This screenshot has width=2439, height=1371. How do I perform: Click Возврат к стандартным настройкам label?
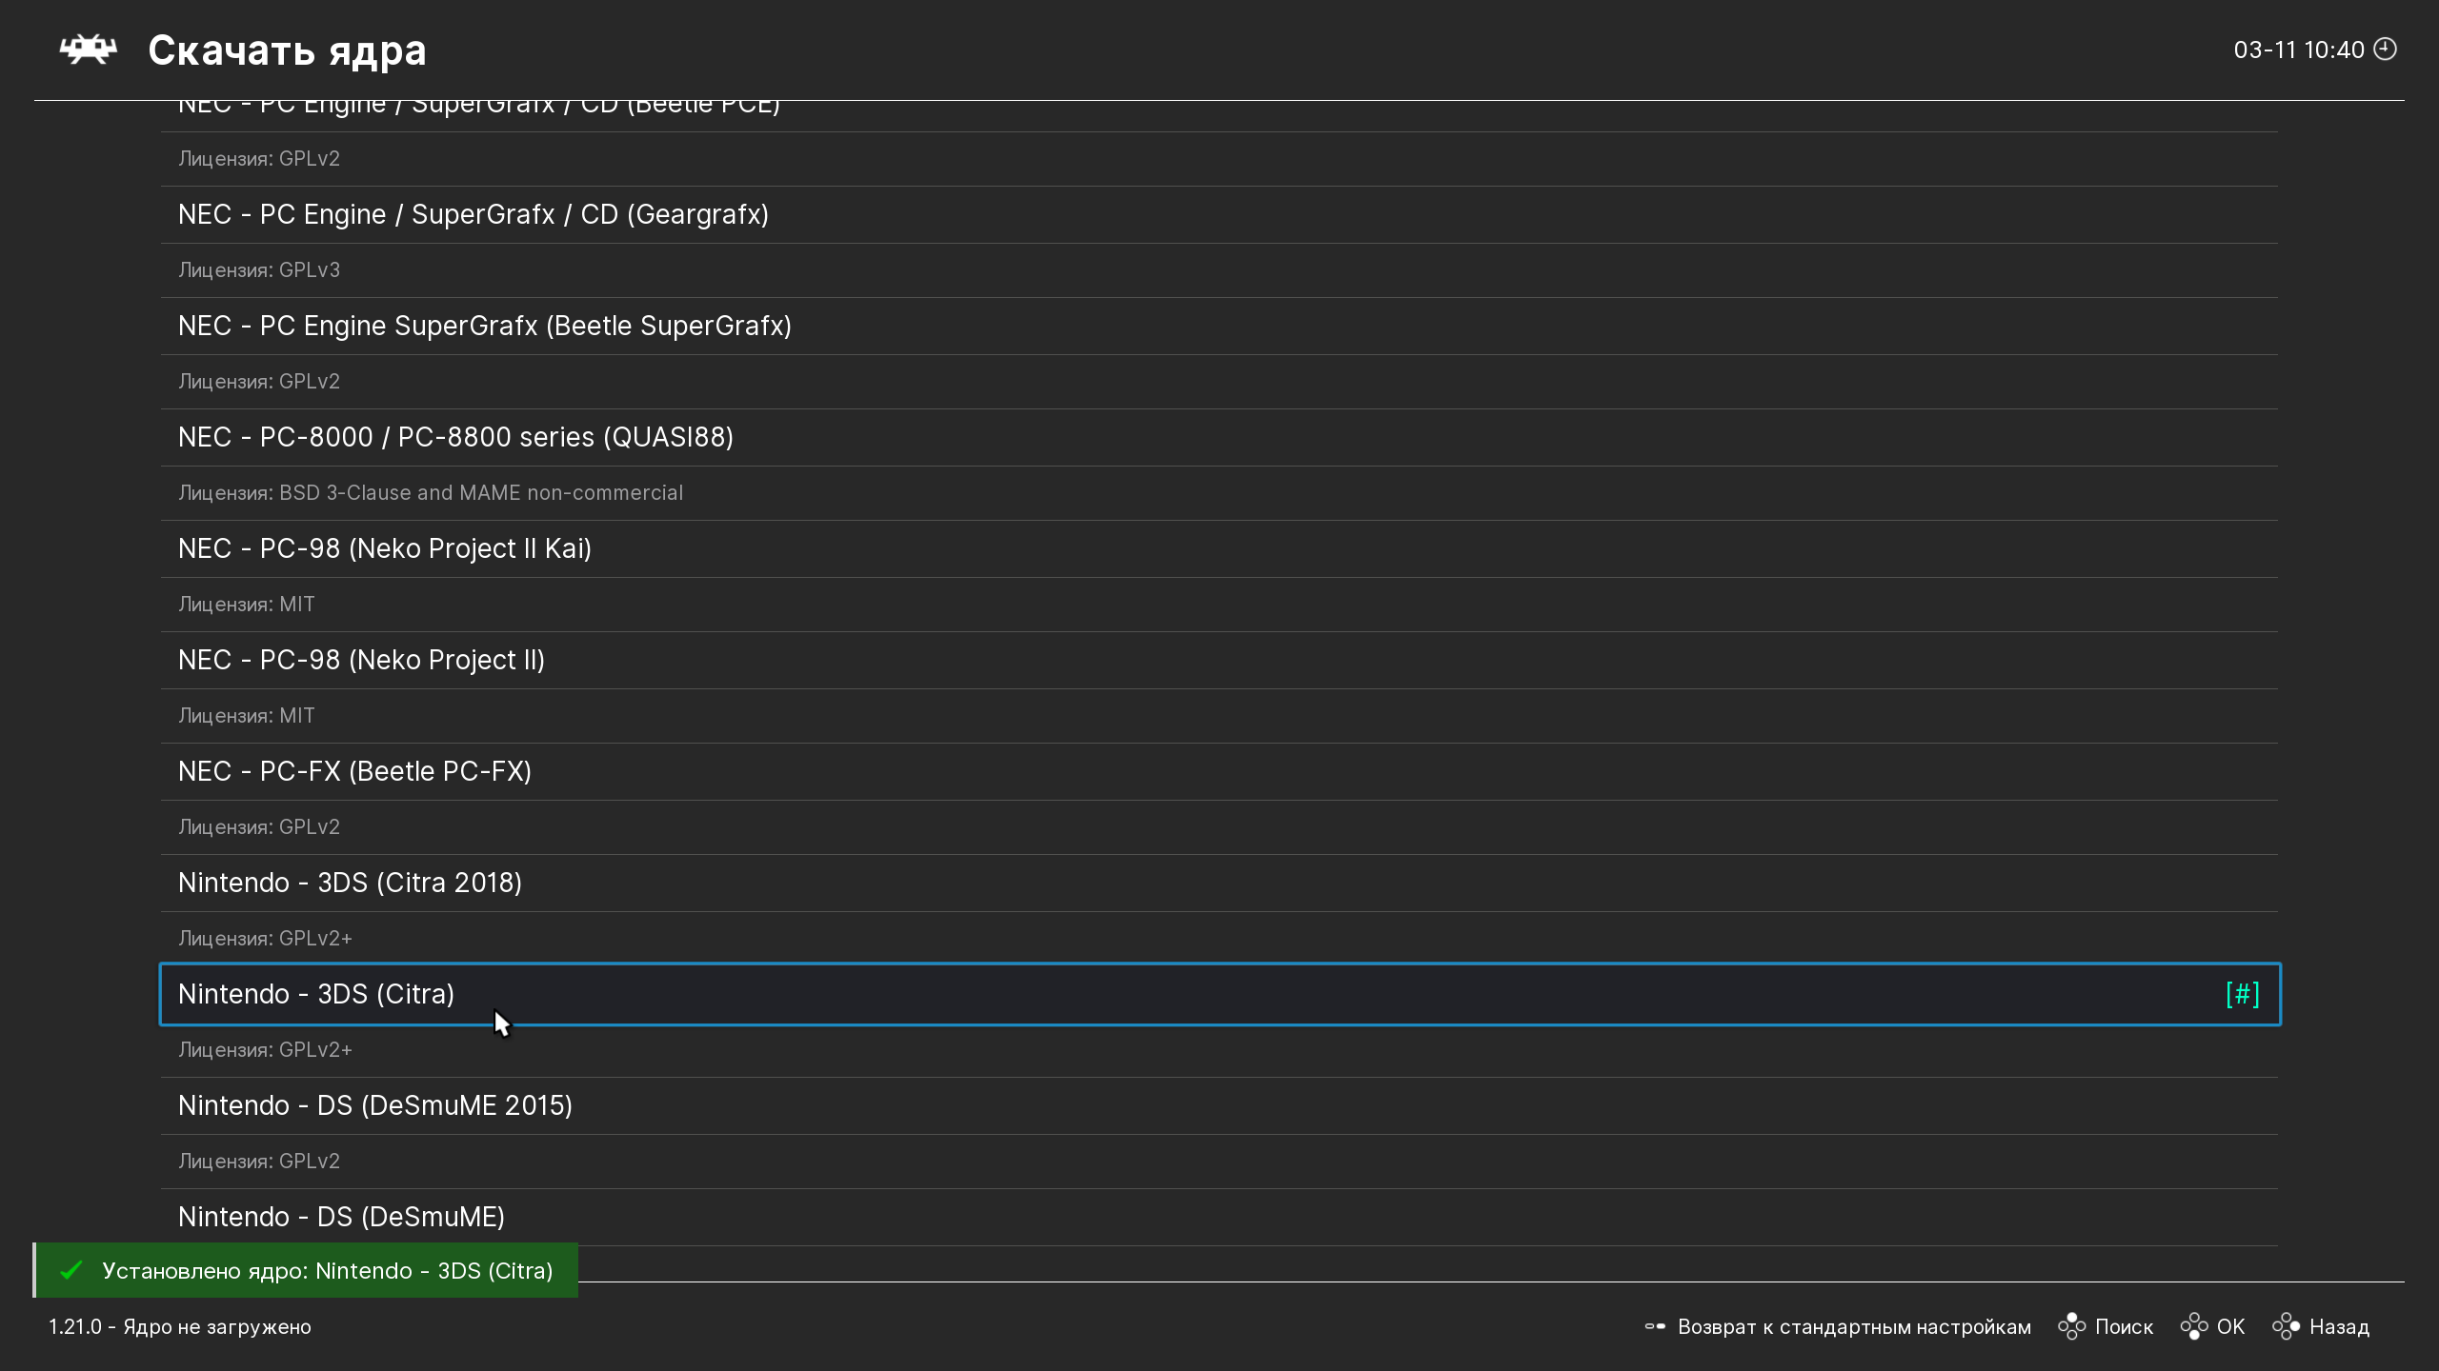(1853, 1326)
